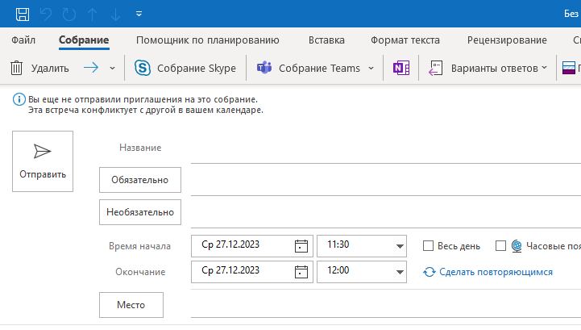The height and width of the screenshot is (330, 581).
Task: Click the Save icon in title bar
Action: (23, 14)
